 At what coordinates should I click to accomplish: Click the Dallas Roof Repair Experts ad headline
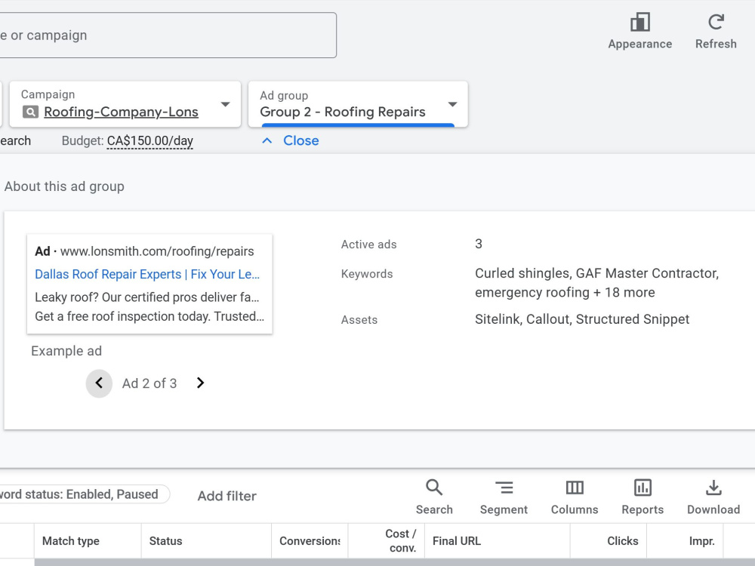(x=147, y=275)
